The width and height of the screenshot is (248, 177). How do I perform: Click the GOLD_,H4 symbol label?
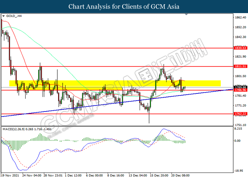coord(14,16)
